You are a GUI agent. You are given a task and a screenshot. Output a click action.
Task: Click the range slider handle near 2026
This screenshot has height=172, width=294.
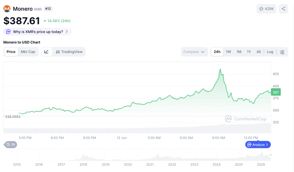click(x=270, y=155)
